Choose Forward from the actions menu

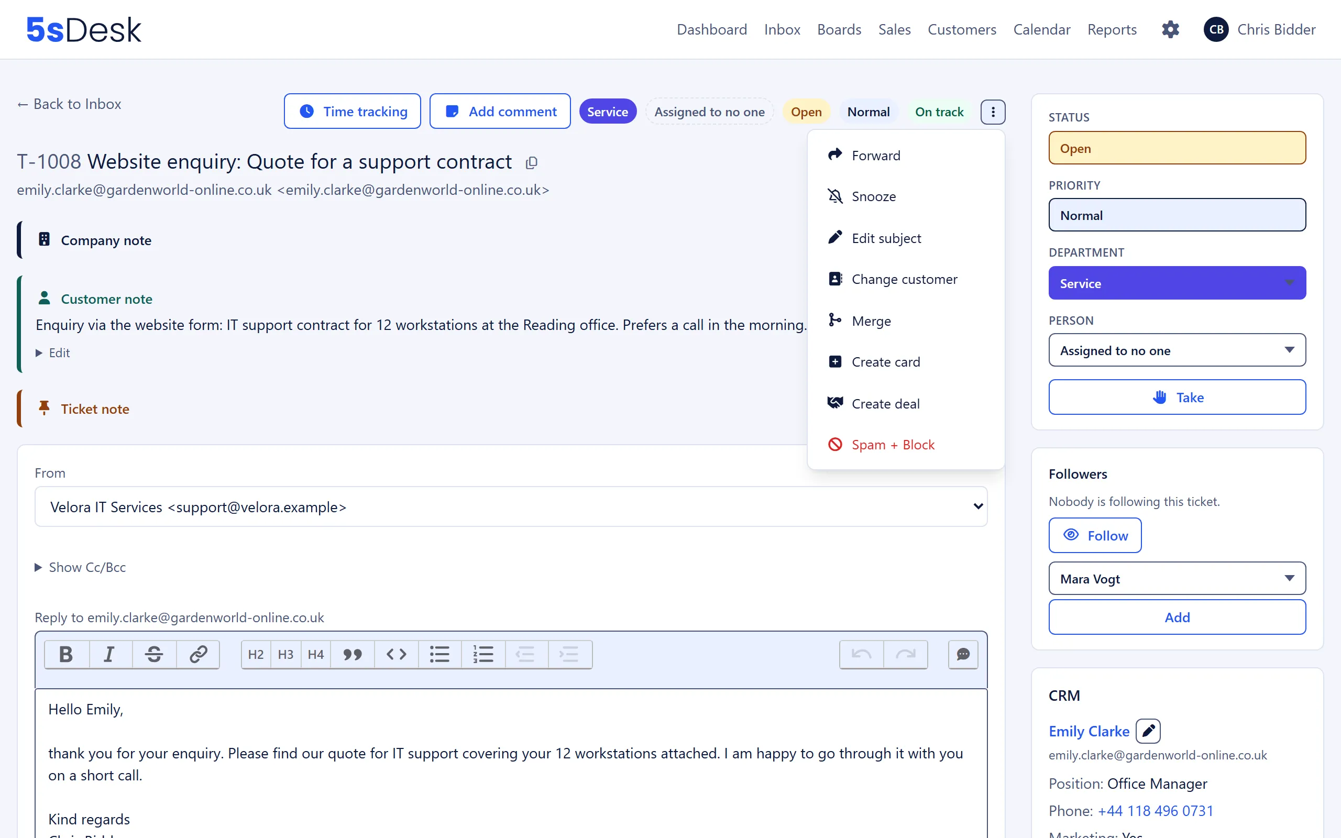906,155
